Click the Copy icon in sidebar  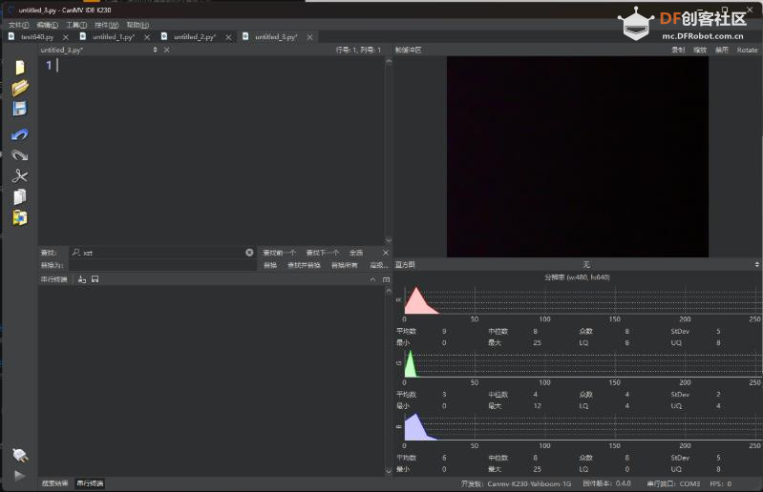coord(20,196)
